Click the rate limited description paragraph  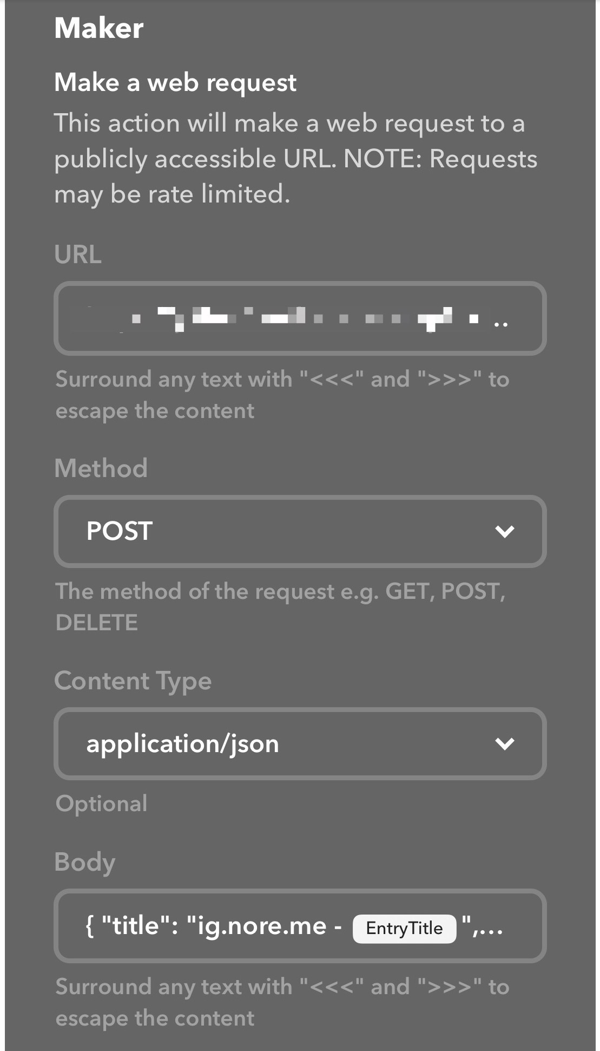296,159
